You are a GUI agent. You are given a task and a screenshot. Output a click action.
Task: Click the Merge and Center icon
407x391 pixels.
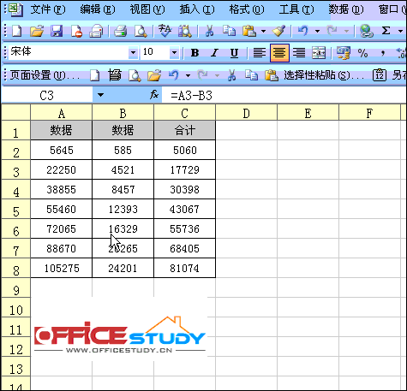point(319,53)
